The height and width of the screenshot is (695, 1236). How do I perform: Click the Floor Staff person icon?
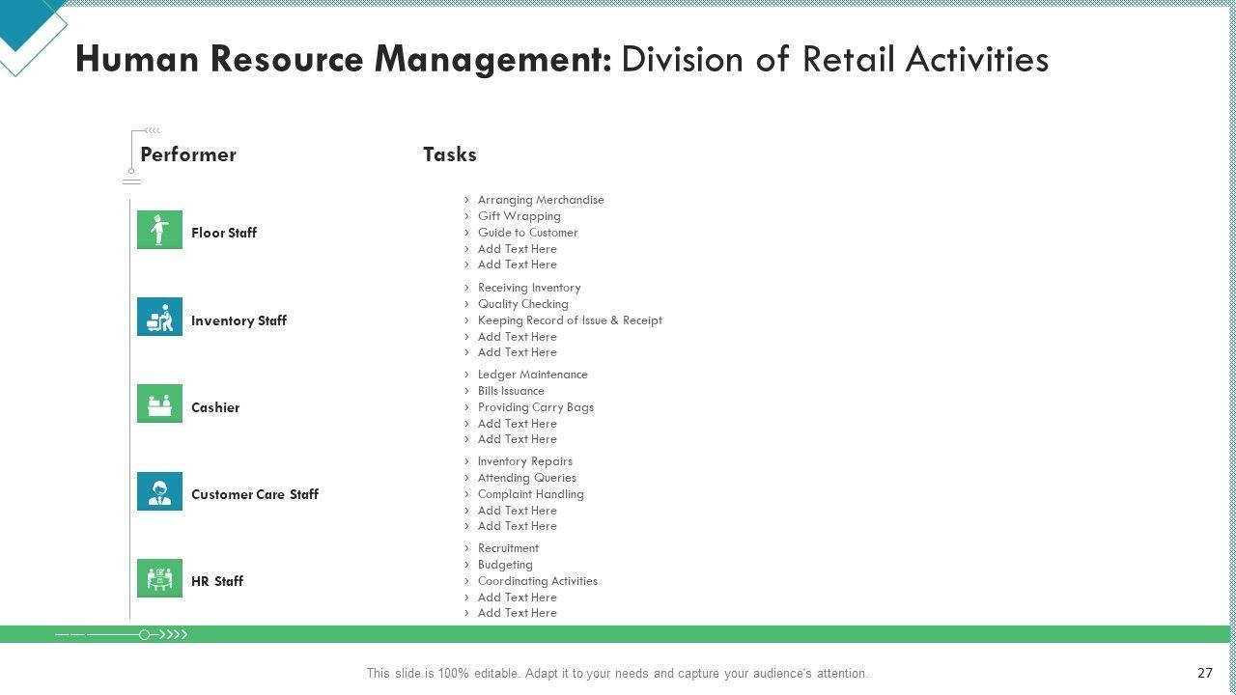[159, 230]
